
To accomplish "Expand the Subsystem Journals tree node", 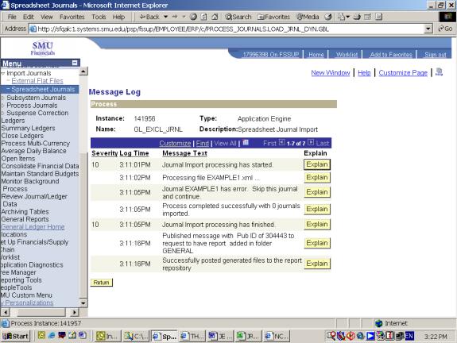I will point(3,98).
